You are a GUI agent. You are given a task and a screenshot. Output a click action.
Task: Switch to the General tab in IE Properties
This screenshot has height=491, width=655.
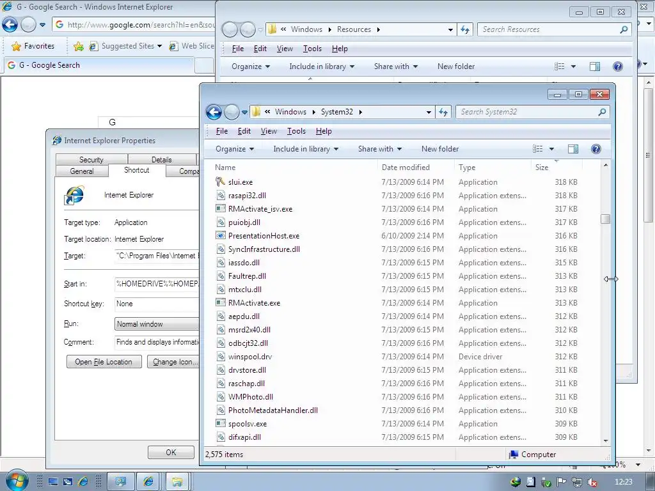pos(82,171)
